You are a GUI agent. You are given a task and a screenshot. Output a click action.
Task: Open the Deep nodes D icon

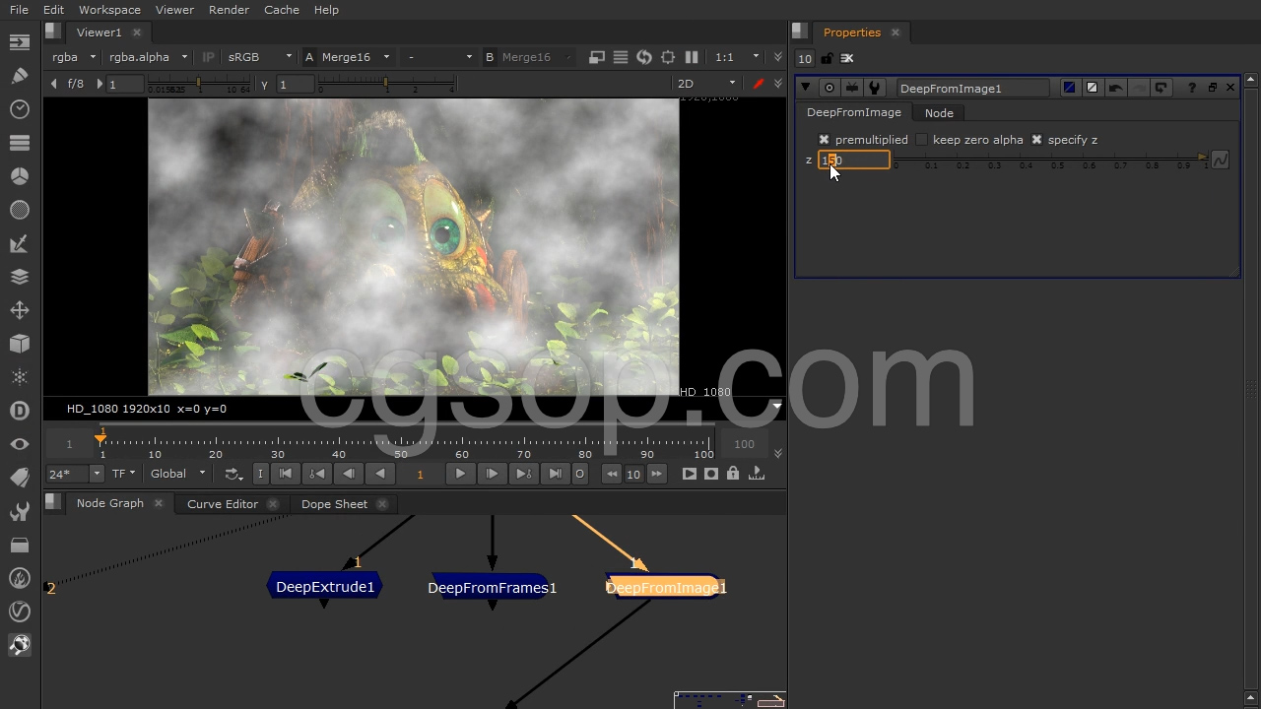click(x=20, y=411)
